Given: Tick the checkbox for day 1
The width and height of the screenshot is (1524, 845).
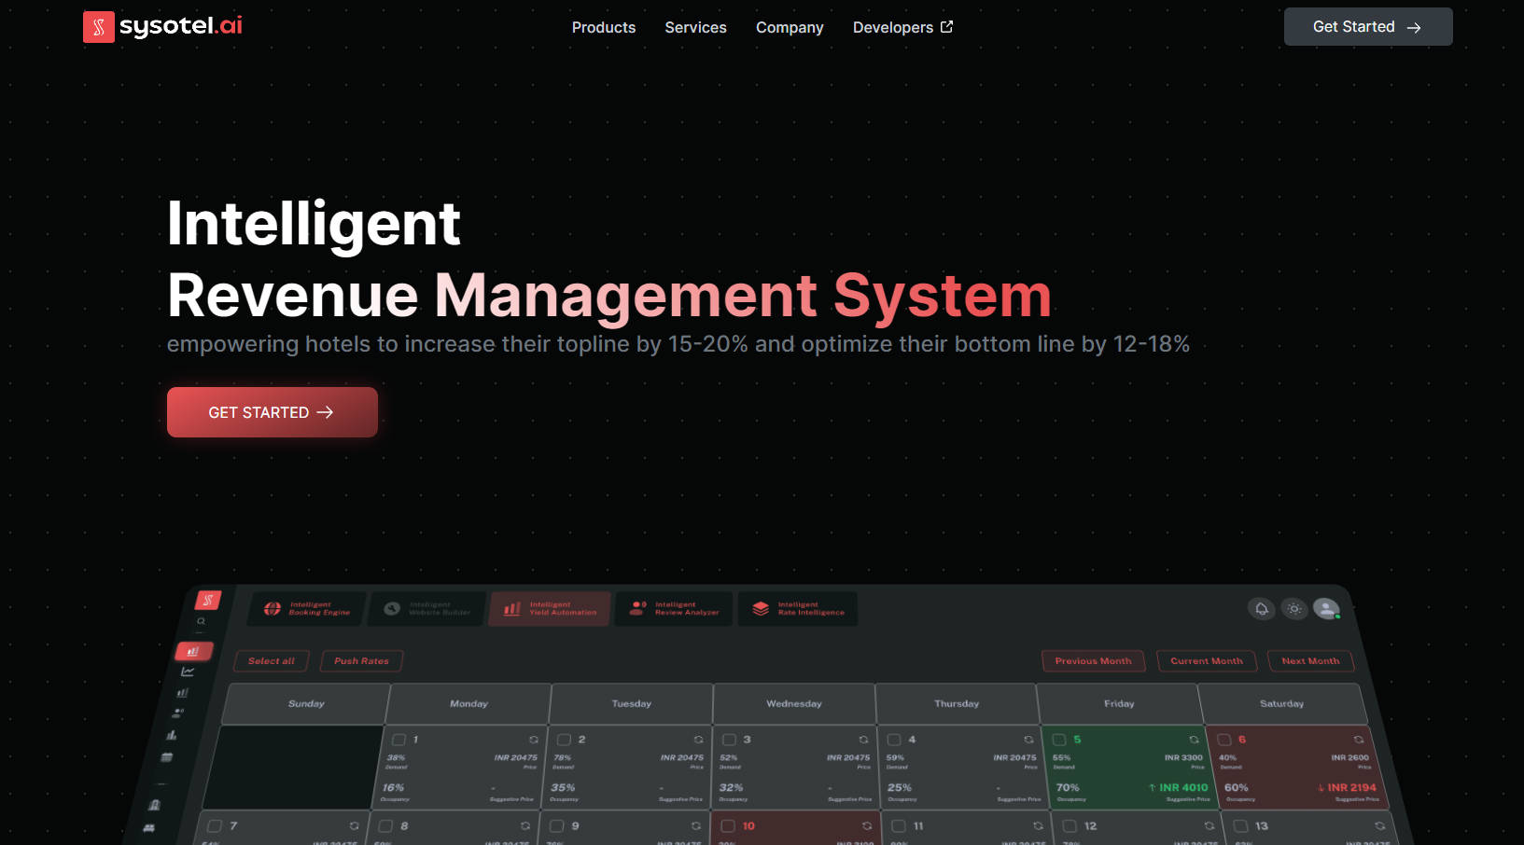Looking at the screenshot, I should click(x=398, y=740).
